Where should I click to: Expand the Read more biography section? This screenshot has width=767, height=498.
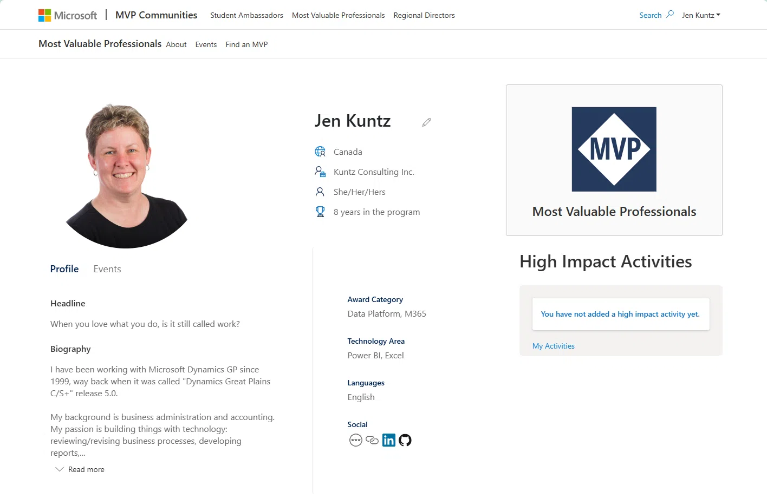point(86,469)
